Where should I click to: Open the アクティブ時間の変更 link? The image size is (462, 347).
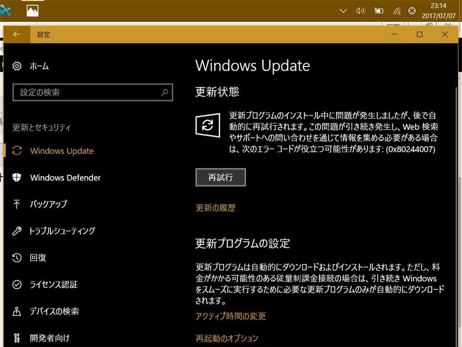[x=231, y=316]
